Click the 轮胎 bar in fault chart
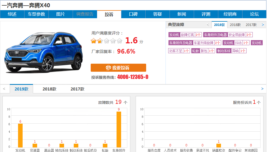267x152 pixels. coord(105,145)
